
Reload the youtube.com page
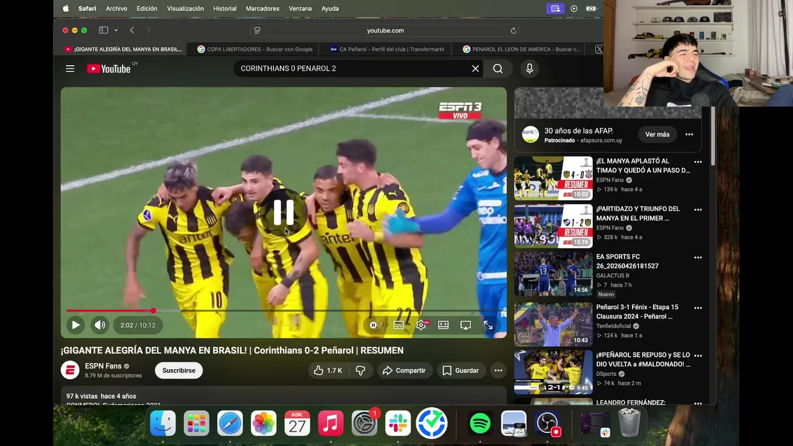click(513, 30)
